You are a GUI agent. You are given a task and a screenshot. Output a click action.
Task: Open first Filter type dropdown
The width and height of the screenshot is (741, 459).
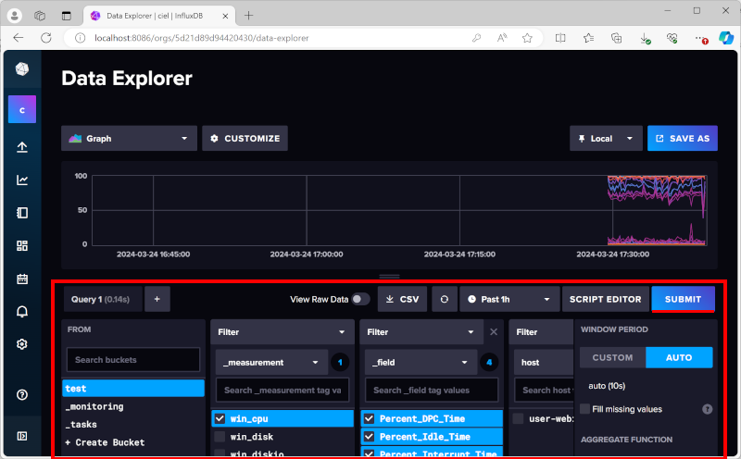point(283,332)
